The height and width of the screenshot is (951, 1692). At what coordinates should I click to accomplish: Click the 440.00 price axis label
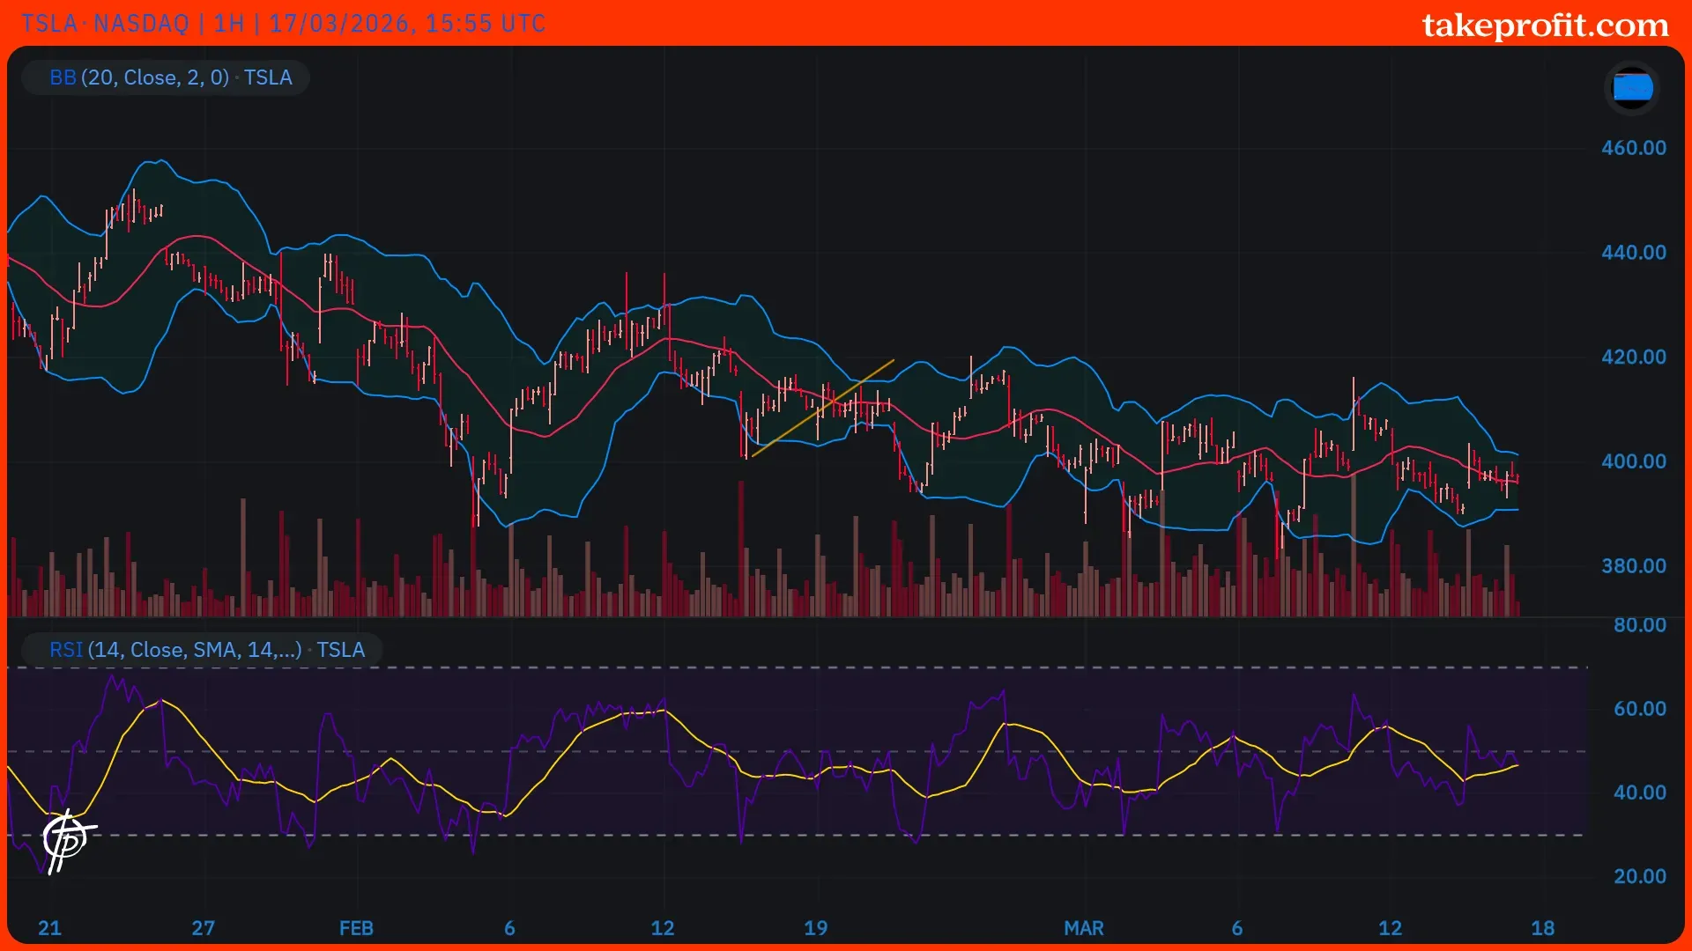pos(1633,253)
